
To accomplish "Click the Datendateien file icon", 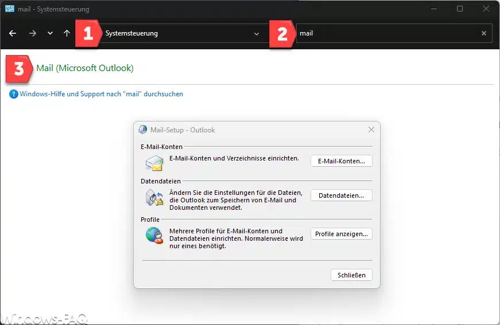I will point(154,197).
